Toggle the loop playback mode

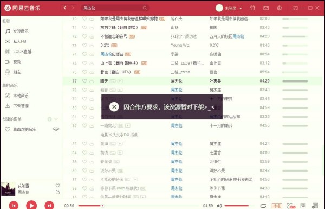coord(263,206)
